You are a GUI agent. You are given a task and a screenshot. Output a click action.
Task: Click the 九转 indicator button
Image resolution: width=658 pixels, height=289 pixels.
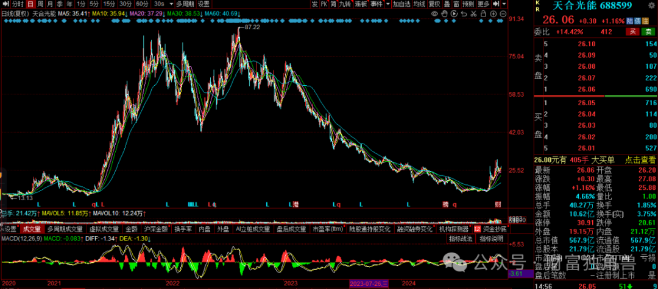[x=345, y=4]
